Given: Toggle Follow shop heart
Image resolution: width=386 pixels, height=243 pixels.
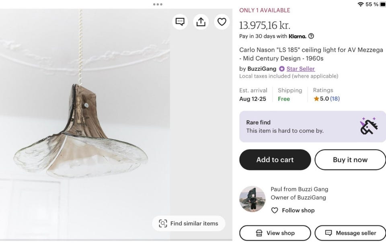Looking at the screenshot, I should 275,210.
